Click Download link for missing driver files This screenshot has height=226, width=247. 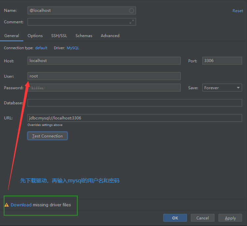point(21,205)
